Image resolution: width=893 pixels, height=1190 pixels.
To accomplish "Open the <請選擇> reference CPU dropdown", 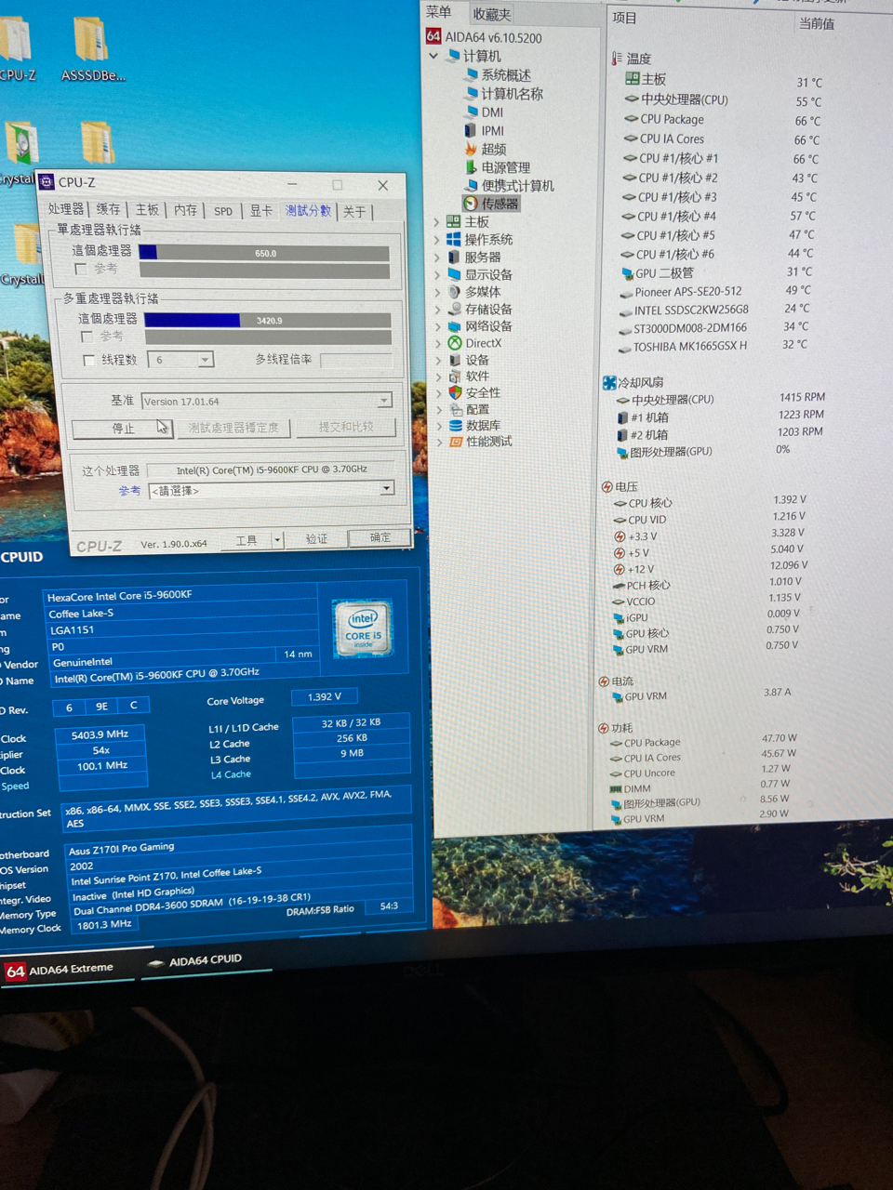I will point(386,489).
